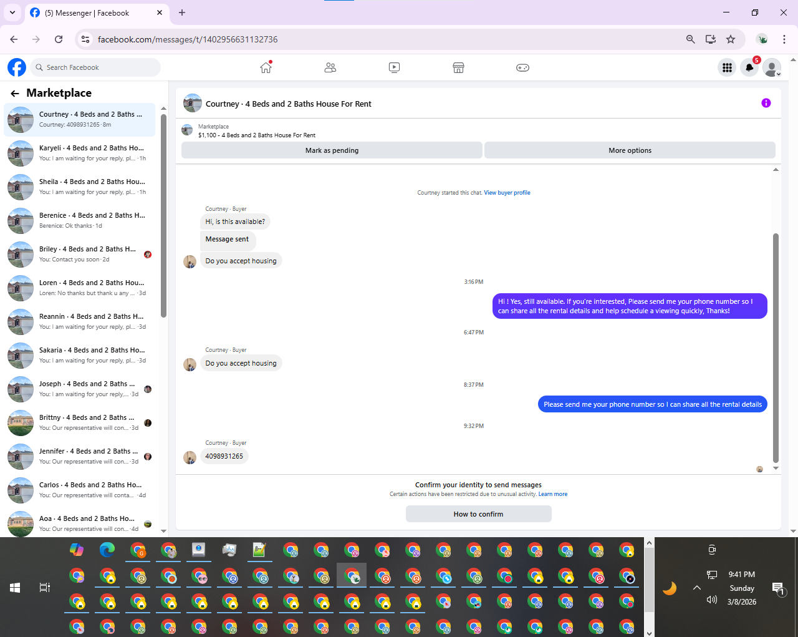The image size is (798, 637).
Task: Open the Windows notification center icon
Action: coord(778,588)
